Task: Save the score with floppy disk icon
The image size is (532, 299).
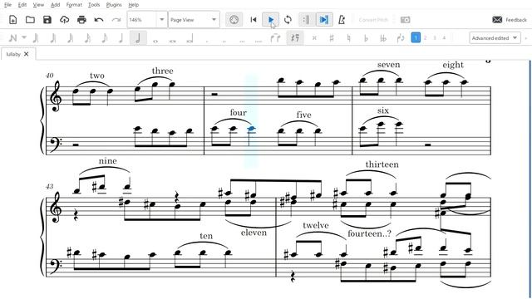Action: (47, 20)
